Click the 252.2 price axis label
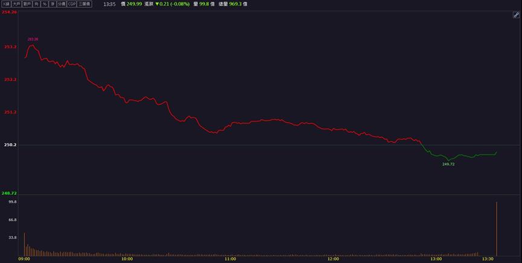522x263 pixels. click(x=10, y=80)
